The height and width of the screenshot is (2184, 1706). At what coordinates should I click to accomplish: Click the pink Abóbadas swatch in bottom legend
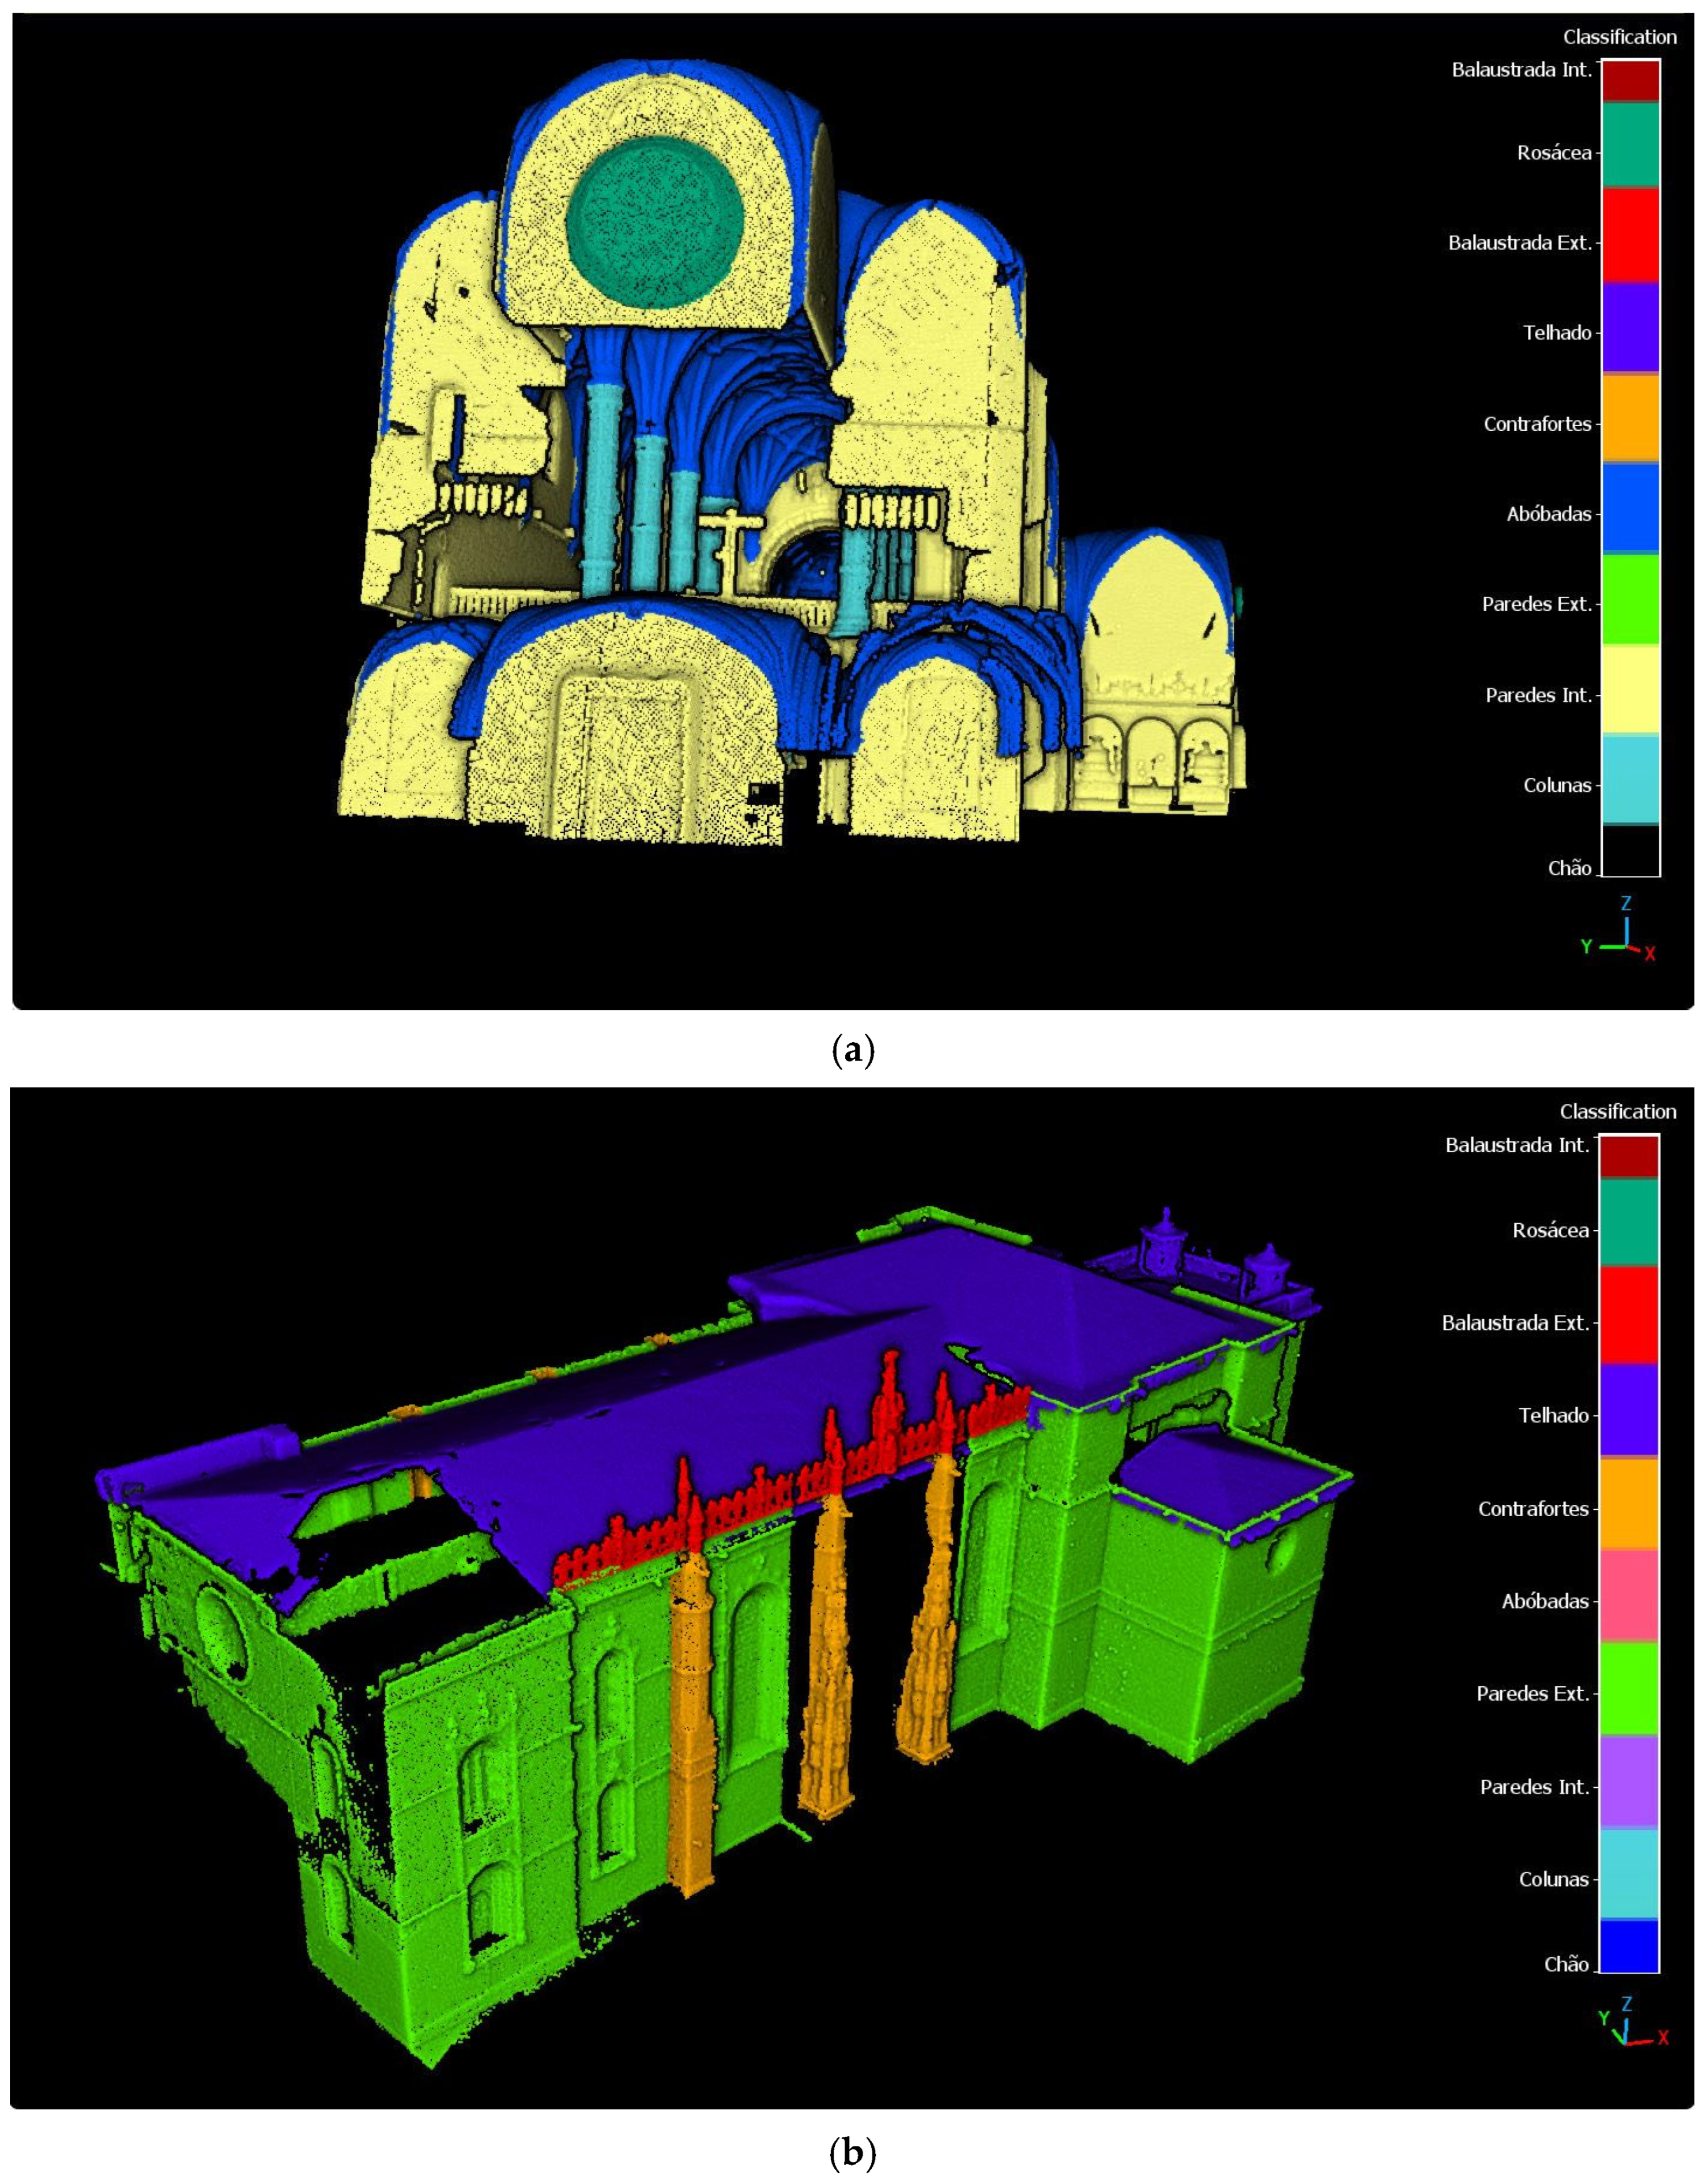(x=1628, y=1596)
